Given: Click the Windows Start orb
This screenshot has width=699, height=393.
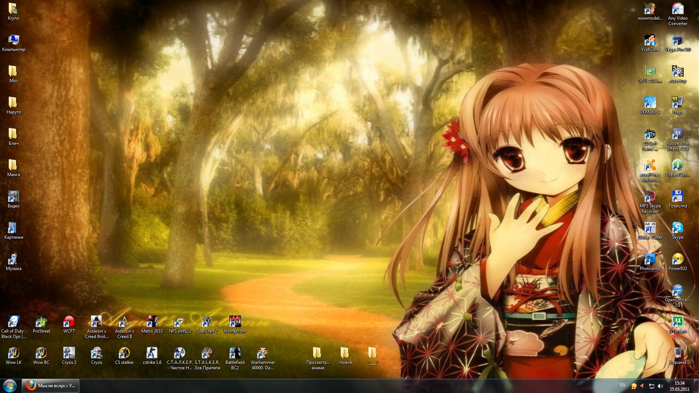Looking at the screenshot, I should (10, 385).
